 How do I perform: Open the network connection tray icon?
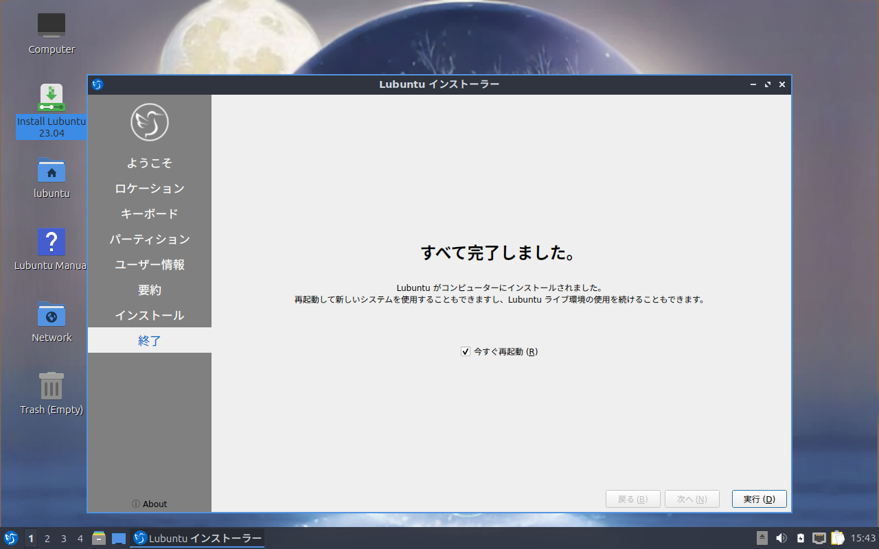tap(819, 538)
